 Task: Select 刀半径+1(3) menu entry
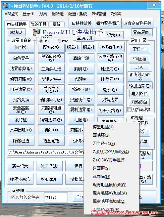pyautogui.click(x=111, y=144)
